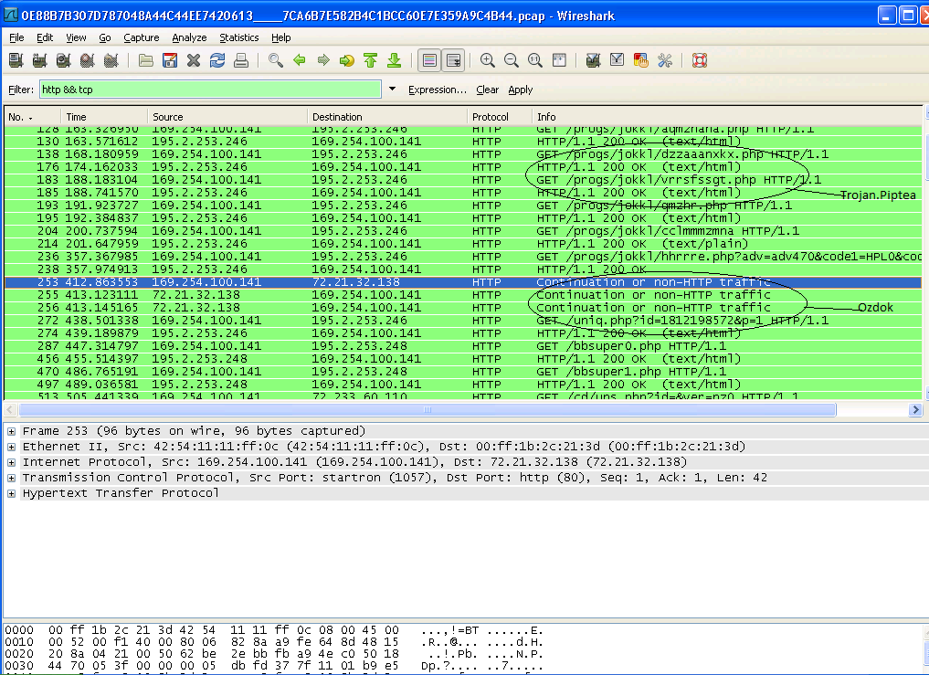The image size is (929, 675).
Task: Open the Edit menu
Action: coord(45,37)
